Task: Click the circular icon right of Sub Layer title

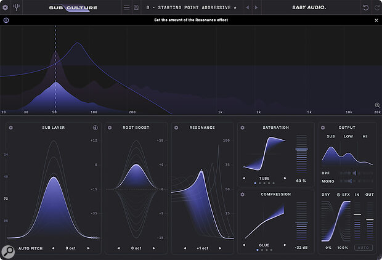Action: (x=95, y=128)
